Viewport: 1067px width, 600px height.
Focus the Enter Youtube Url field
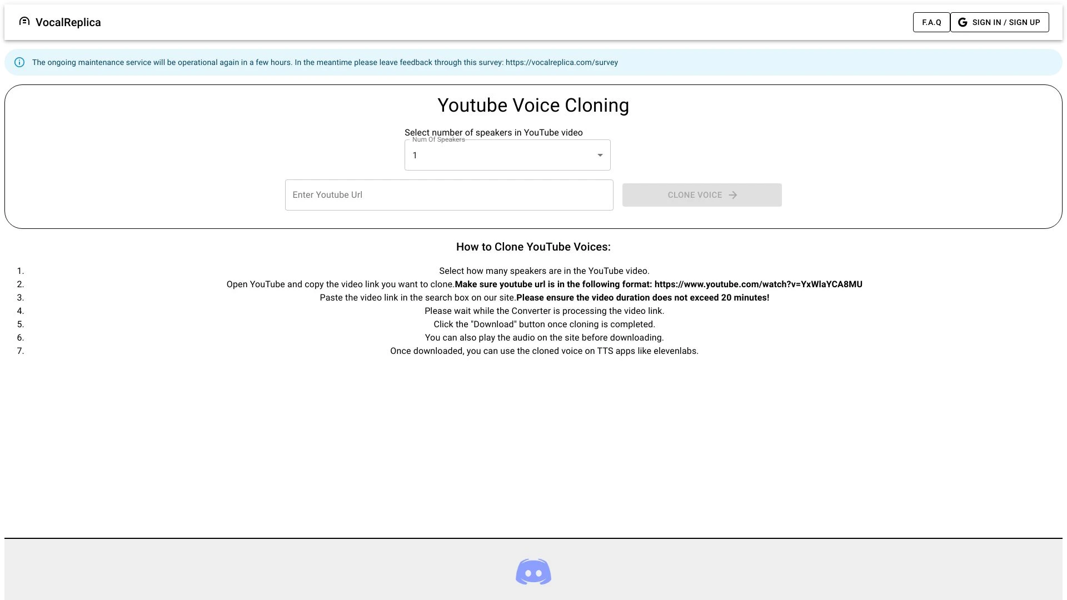point(448,194)
